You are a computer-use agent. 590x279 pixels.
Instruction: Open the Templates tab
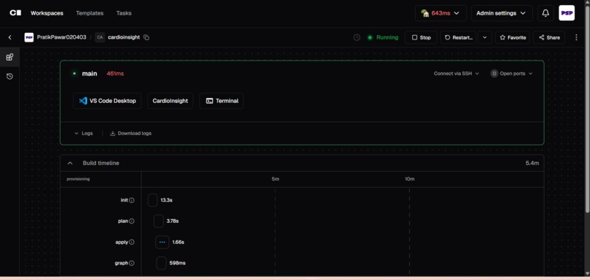click(x=89, y=13)
